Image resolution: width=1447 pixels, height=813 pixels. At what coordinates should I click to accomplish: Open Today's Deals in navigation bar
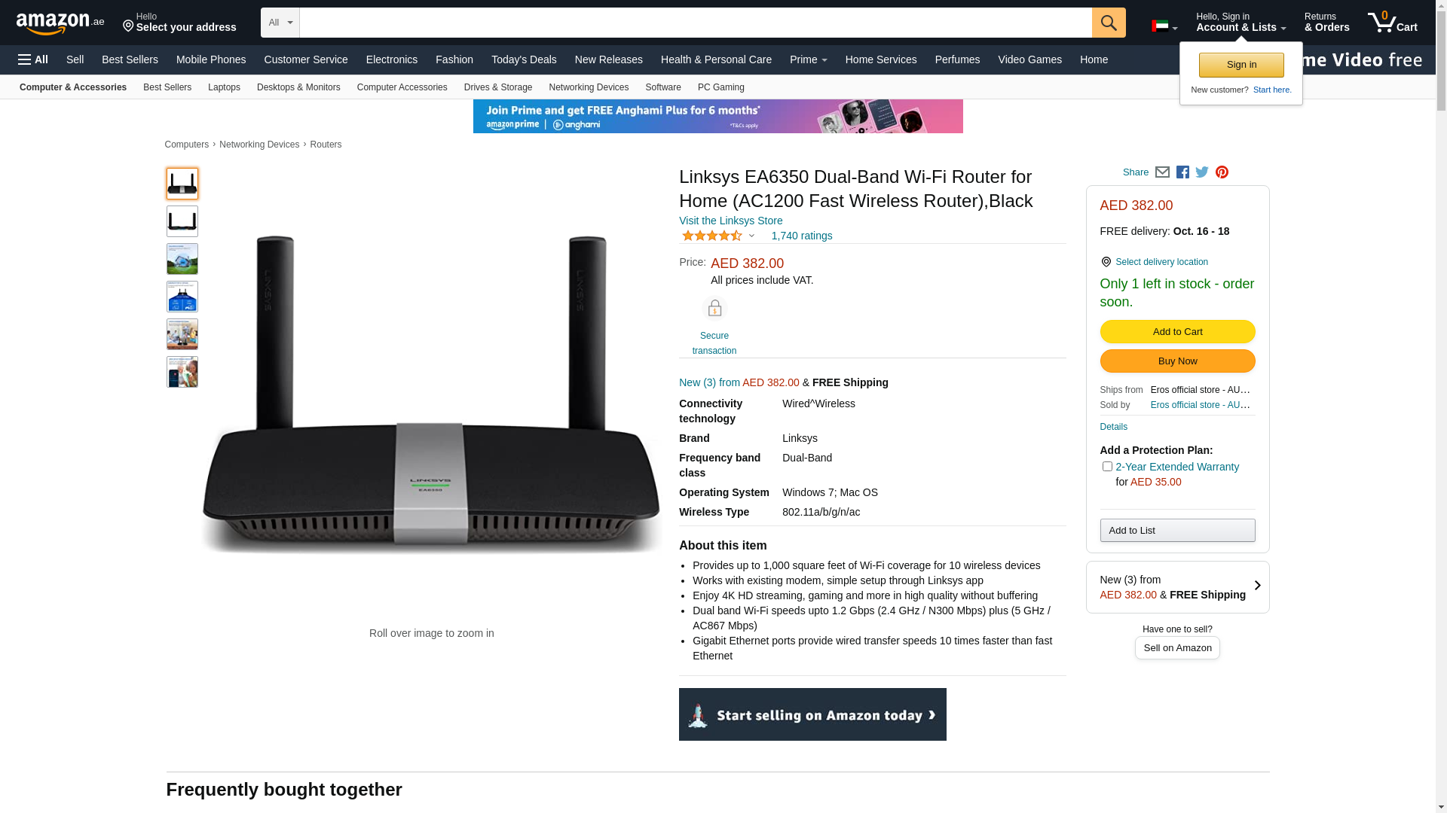524,59
